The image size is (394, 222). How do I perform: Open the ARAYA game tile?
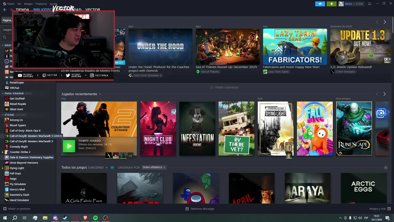coord(308,188)
